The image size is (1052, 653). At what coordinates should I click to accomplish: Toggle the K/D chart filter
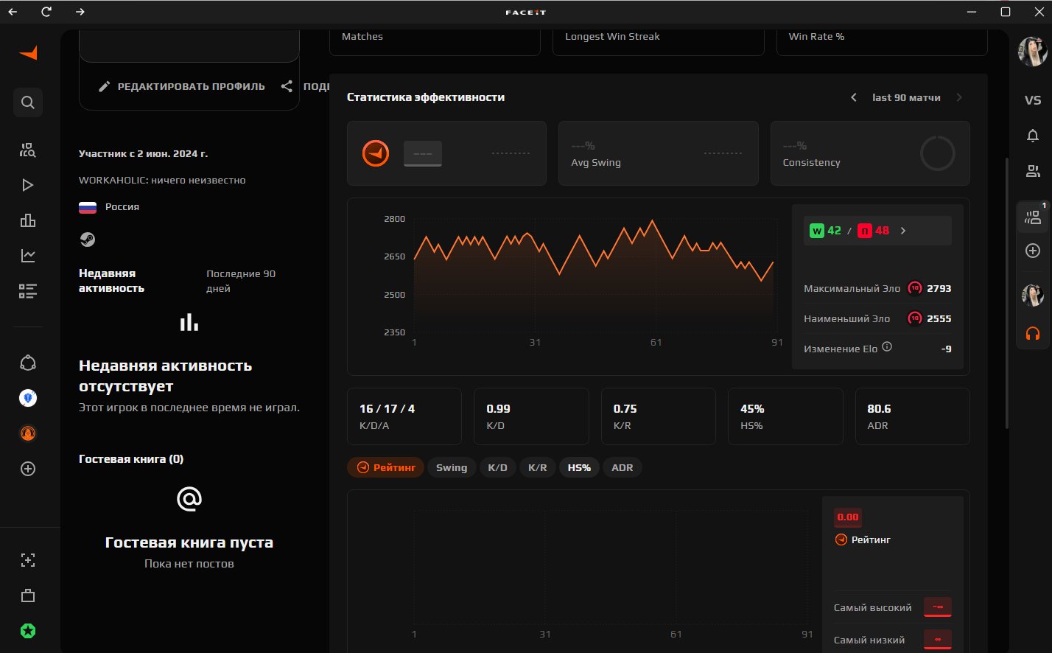pos(498,467)
